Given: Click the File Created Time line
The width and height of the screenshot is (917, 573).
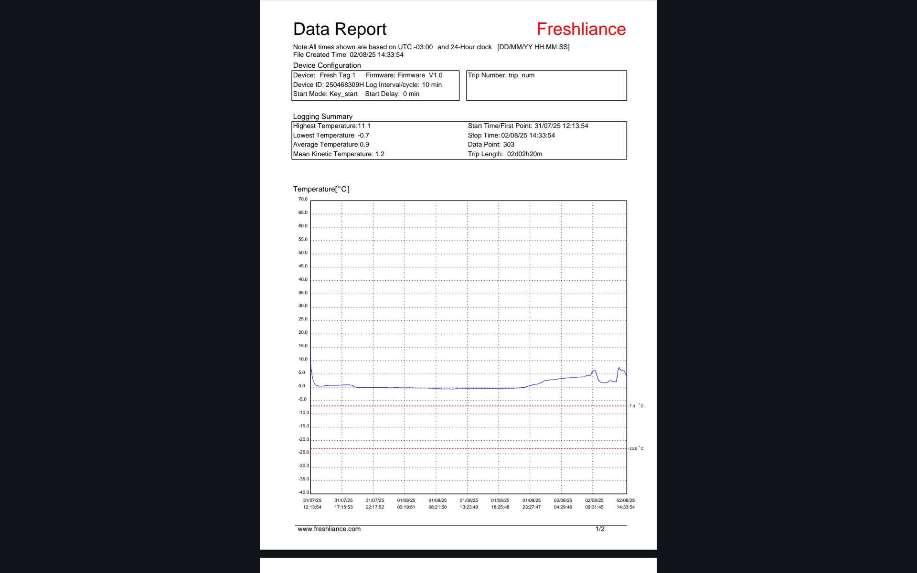Looking at the screenshot, I should coord(348,55).
